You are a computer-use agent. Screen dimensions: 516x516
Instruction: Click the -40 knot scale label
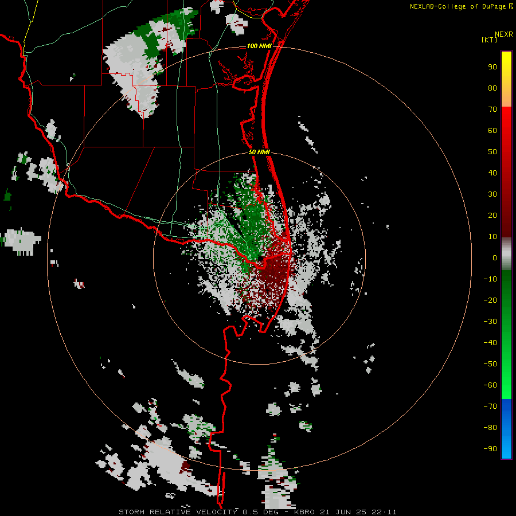[490, 343]
